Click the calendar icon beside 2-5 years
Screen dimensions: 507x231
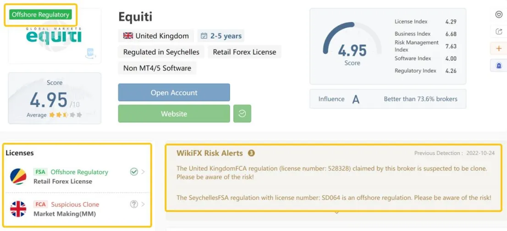[204, 36]
